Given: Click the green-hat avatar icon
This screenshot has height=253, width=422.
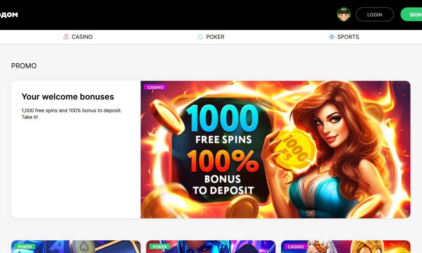Looking at the screenshot, I should click(x=344, y=14).
